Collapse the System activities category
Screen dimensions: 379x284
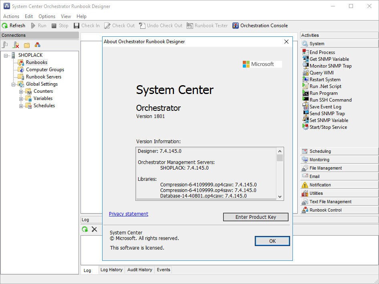pyautogui.click(x=339, y=44)
